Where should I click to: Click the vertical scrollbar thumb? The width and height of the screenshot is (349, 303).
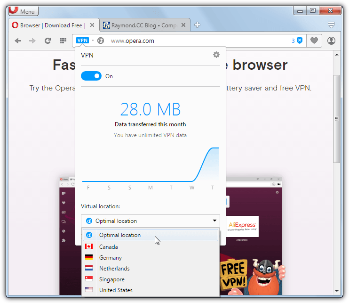click(x=337, y=119)
